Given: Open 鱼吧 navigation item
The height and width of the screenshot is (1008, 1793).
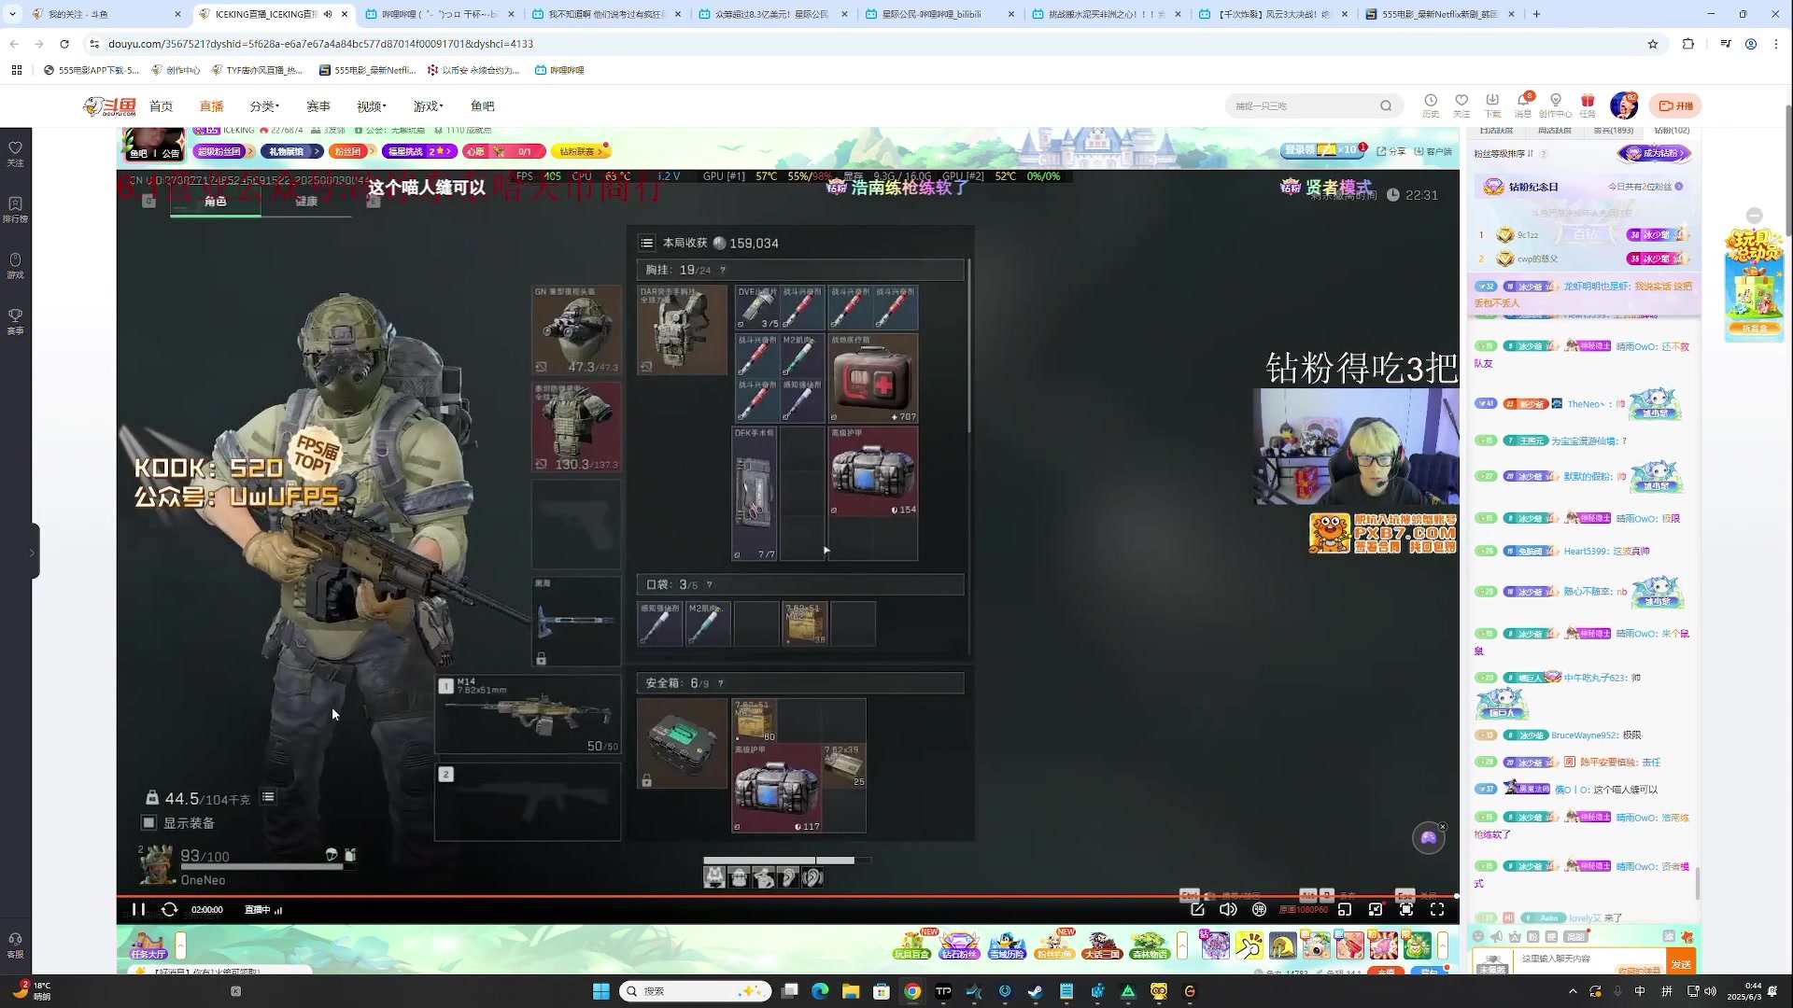Looking at the screenshot, I should click(483, 106).
